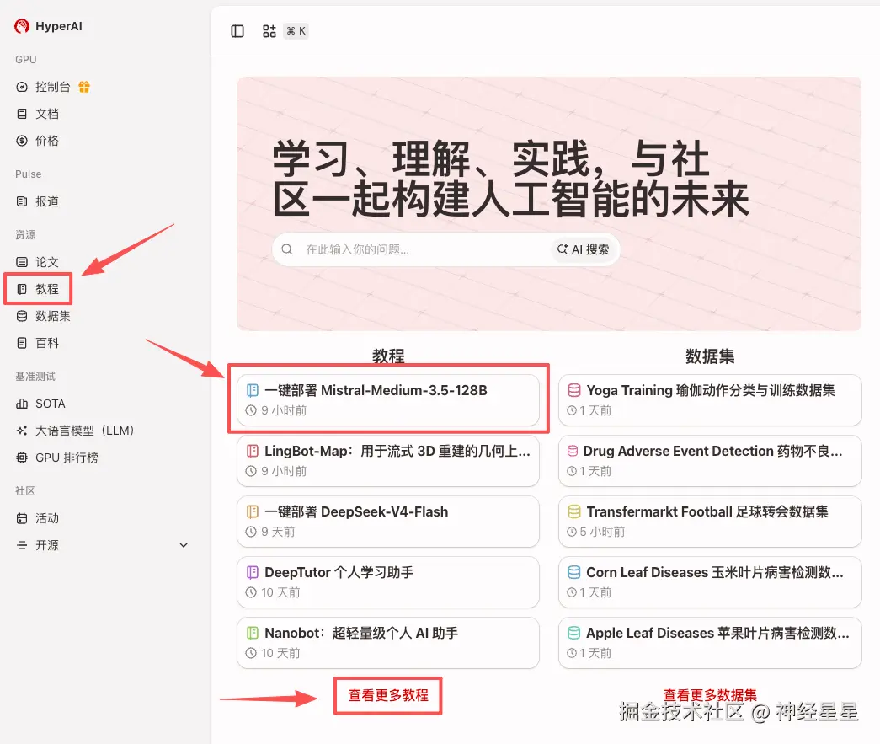Viewport: 880px width, 744px height.
Task: Click the ⌘ K shortcut badge
Action: click(x=296, y=31)
